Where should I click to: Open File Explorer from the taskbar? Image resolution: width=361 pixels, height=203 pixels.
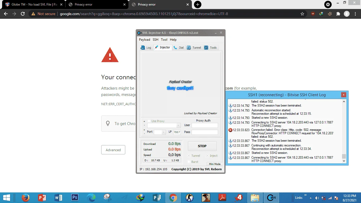[255, 198]
